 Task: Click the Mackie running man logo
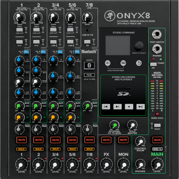110,16
